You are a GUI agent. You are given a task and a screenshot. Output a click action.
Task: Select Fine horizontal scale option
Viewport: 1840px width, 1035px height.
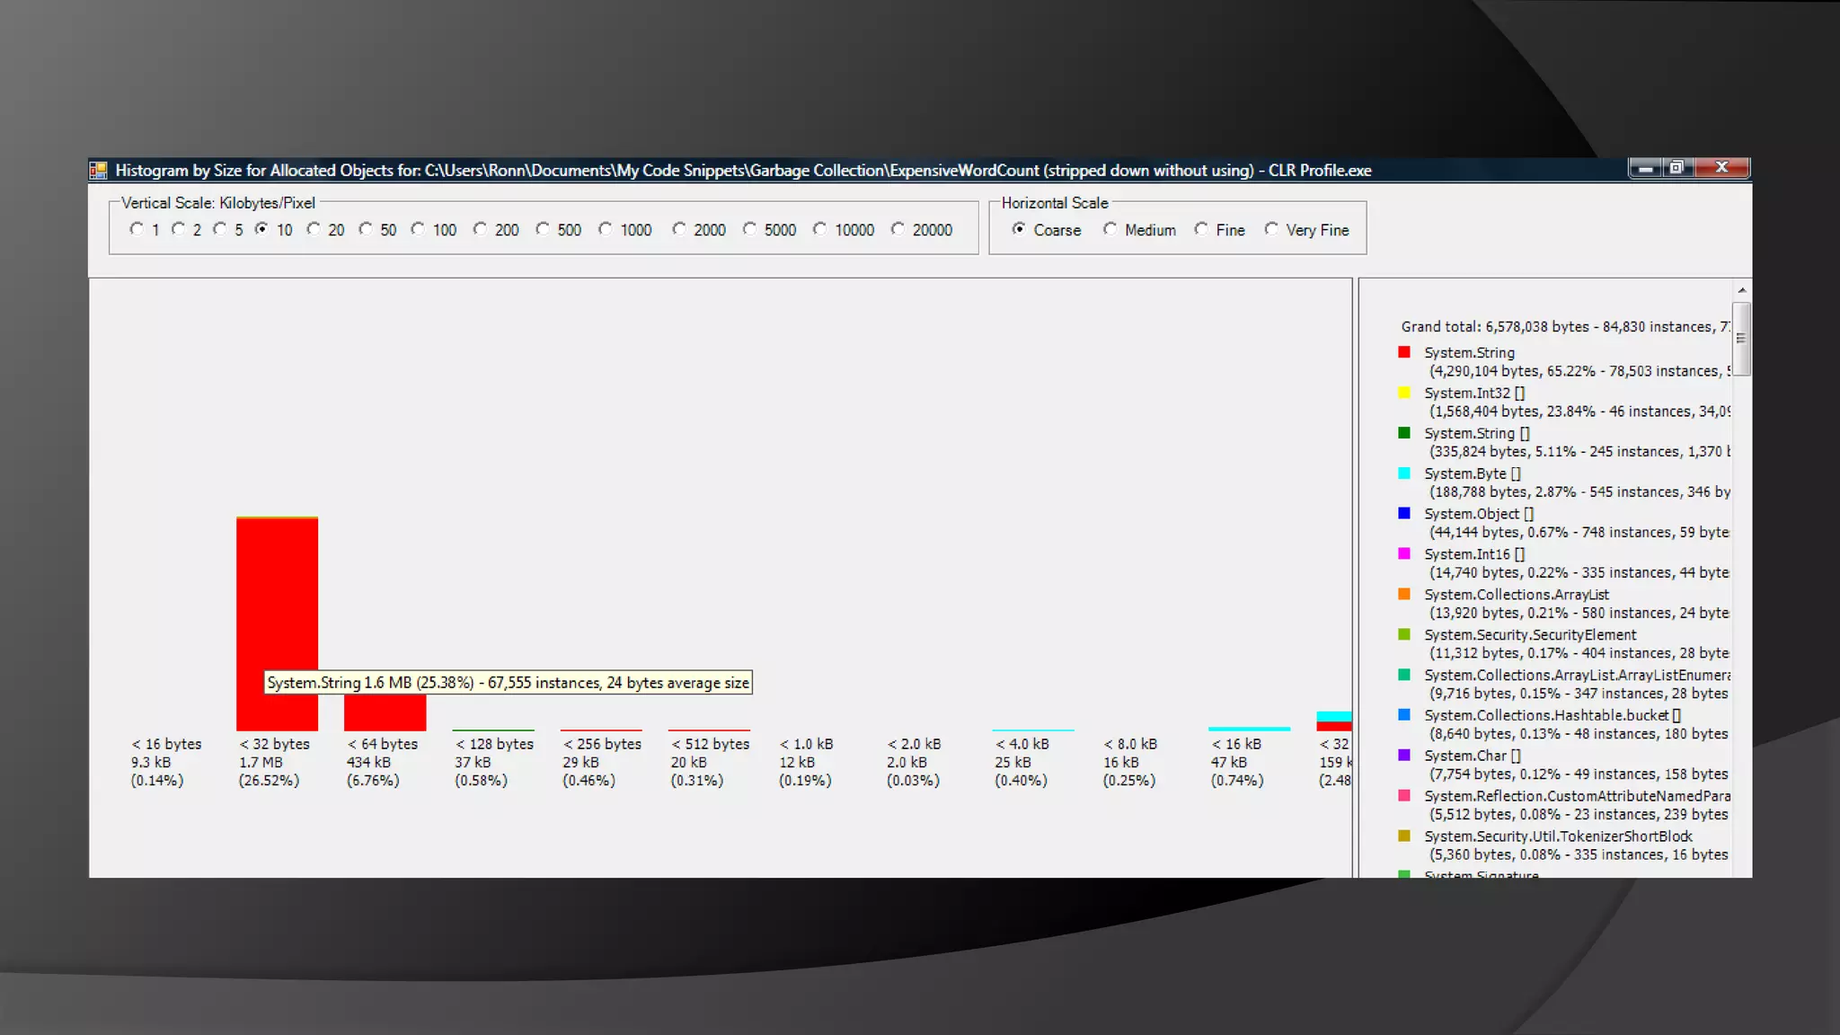pos(1201,229)
